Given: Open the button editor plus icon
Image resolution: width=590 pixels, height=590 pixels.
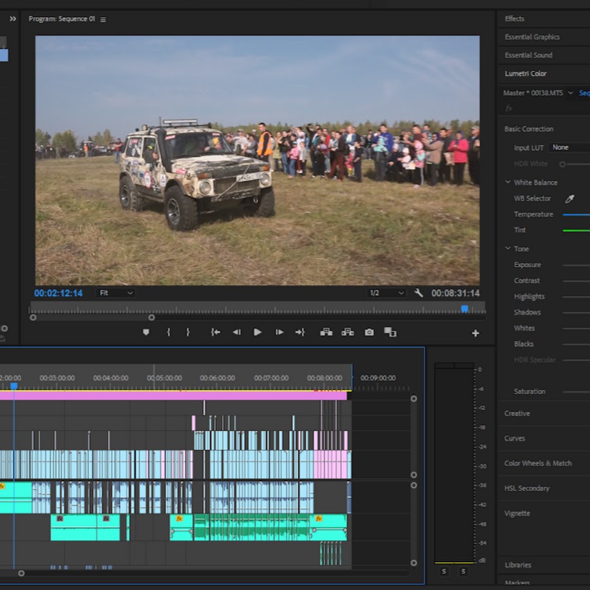Looking at the screenshot, I should [475, 333].
